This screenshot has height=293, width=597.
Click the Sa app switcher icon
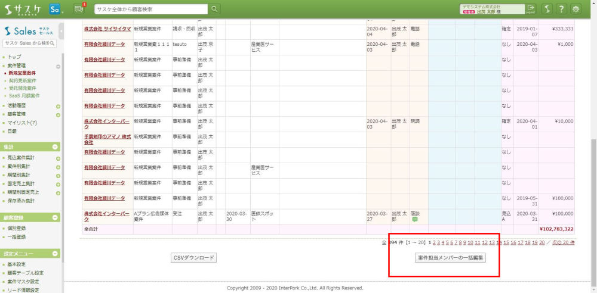click(56, 9)
